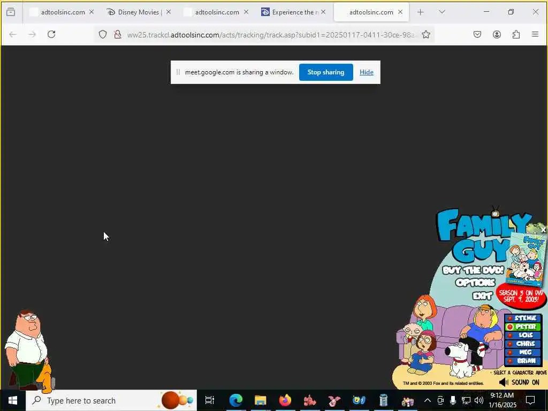Open a new tab with the plus button

[x=421, y=12]
